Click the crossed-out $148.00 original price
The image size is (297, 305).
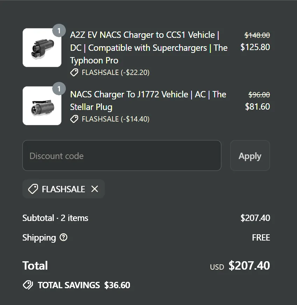tap(257, 35)
